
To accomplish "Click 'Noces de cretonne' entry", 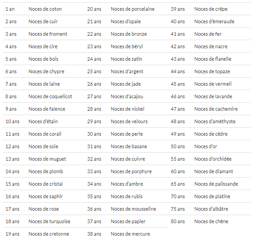I will tap(49, 234).
